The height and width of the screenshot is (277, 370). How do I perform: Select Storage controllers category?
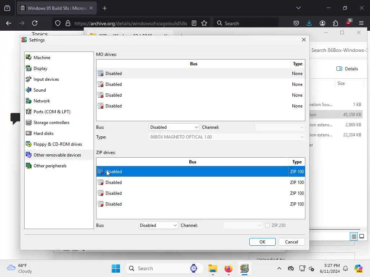59,123
